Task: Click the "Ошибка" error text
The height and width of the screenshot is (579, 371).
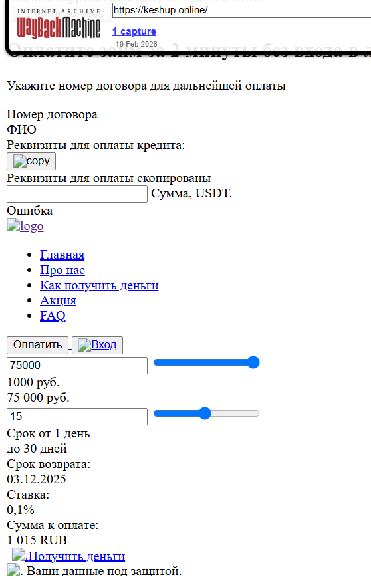Action: coord(29,211)
